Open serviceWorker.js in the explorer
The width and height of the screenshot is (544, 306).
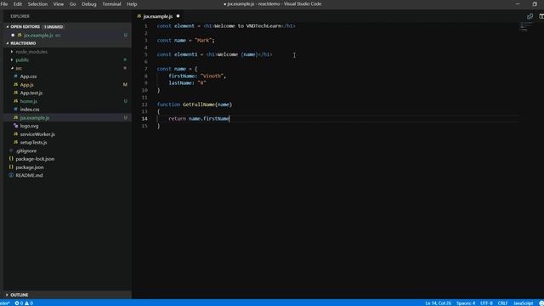(68, 134)
